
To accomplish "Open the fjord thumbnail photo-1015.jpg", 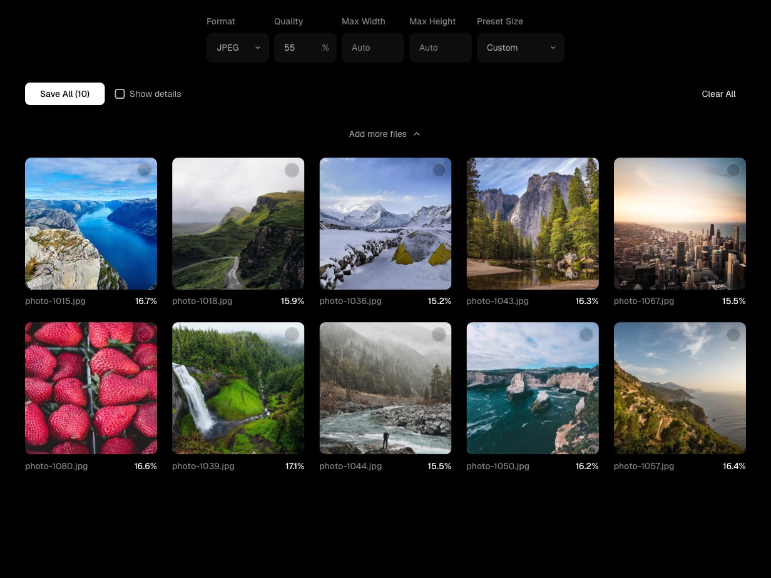I will pyautogui.click(x=91, y=223).
